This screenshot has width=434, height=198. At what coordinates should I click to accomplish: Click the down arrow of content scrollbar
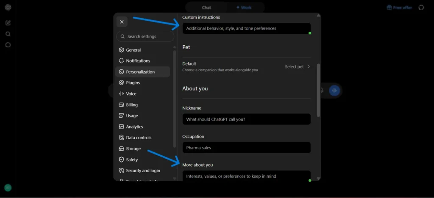(318, 179)
